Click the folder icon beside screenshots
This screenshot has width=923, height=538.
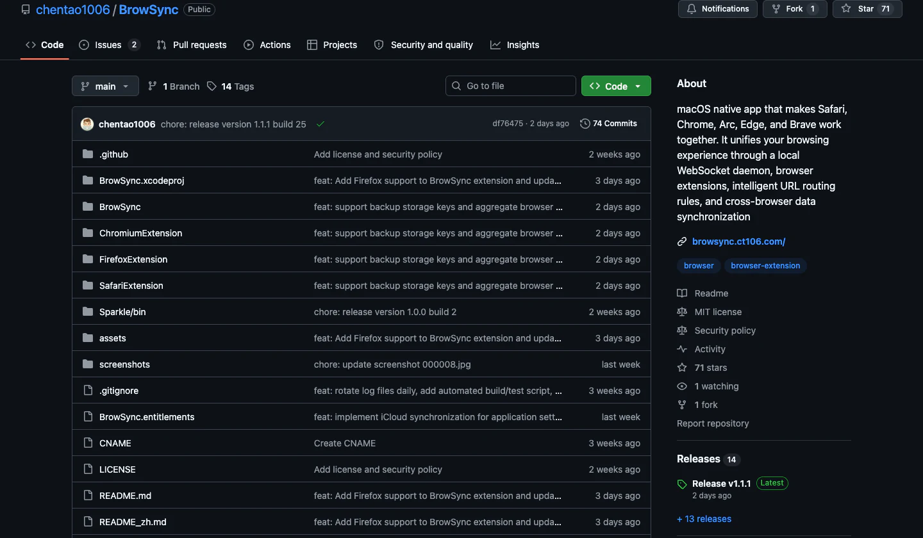pyautogui.click(x=88, y=364)
